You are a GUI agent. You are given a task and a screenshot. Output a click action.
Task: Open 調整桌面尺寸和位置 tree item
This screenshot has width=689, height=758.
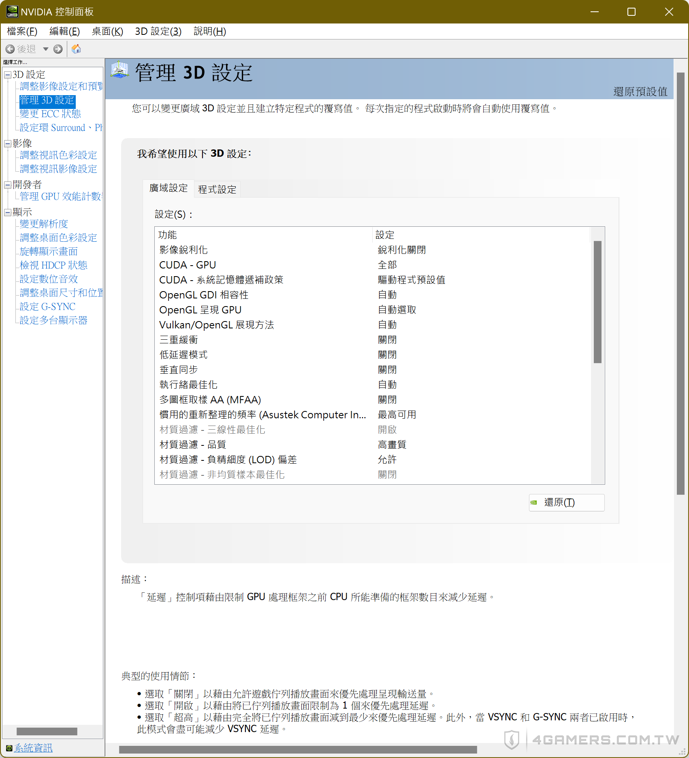[61, 293]
